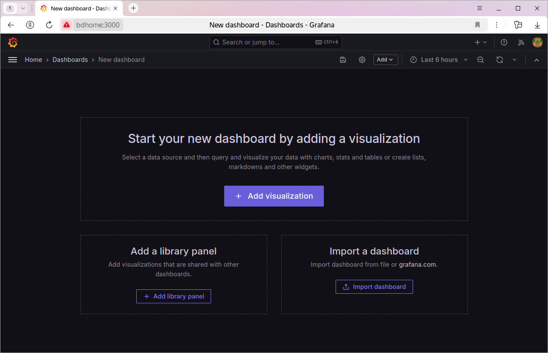This screenshot has width=548, height=353.
Task: Open the tab group counter button
Action: 10,8
